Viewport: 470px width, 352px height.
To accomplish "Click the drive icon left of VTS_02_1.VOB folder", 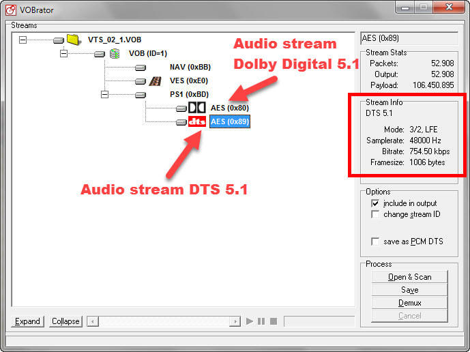I will click(x=59, y=40).
